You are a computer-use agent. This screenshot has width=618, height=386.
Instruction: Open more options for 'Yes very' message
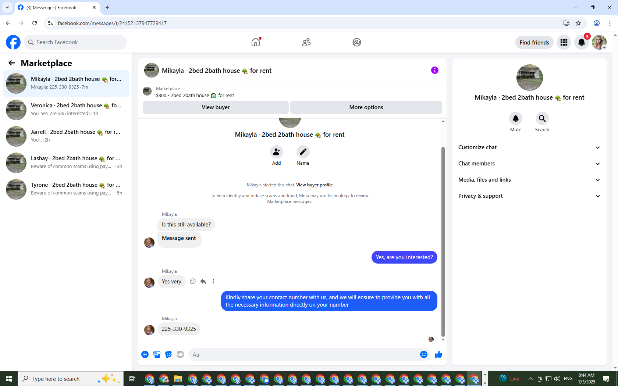213,281
